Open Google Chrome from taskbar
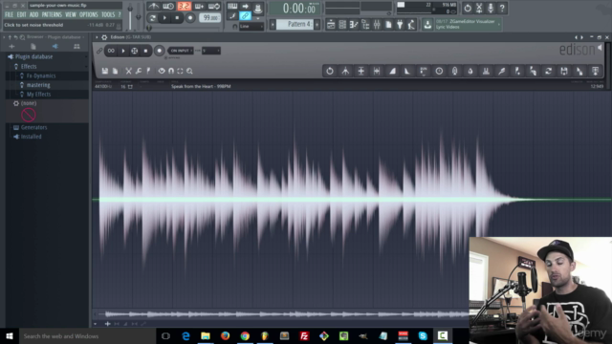612x344 pixels. 245,335
